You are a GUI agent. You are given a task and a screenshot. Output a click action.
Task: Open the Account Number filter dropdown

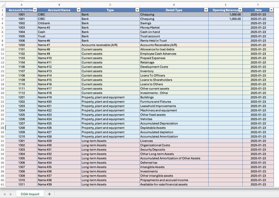tap(35, 10)
